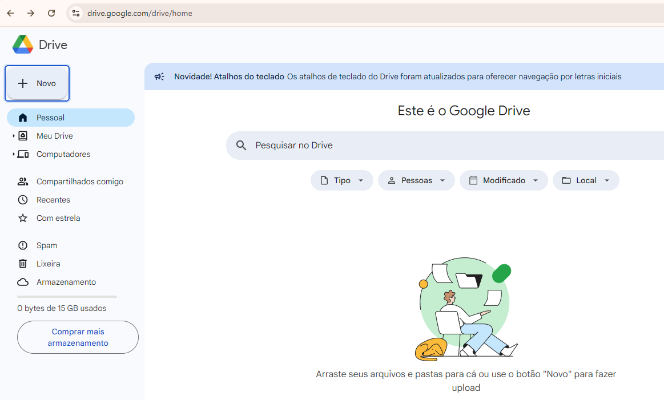Viewport: 664px width, 400px height.
Task: Click the person icon on Pessoas chip
Action: click(x=392, y=180)
